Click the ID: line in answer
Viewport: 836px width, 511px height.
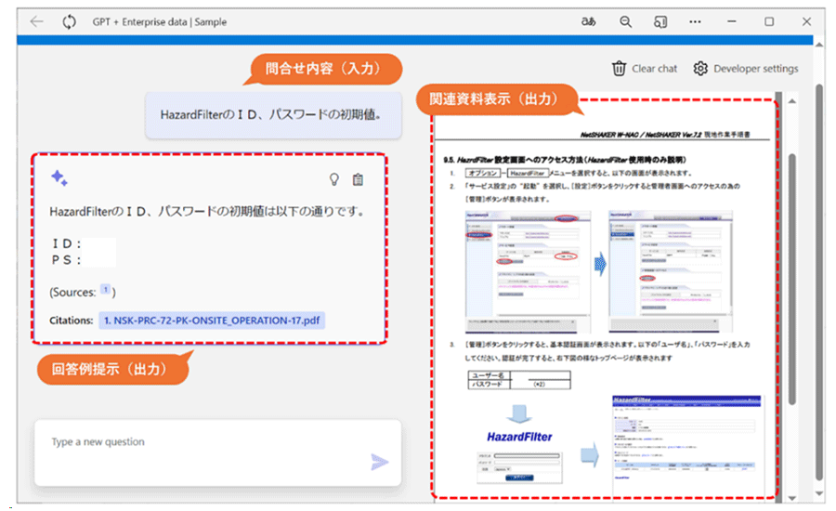pyautogui.click(x=67, y=243)
